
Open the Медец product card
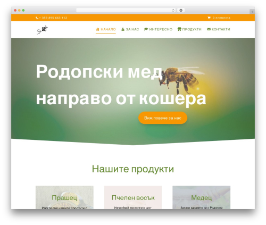tap(201, 197)
